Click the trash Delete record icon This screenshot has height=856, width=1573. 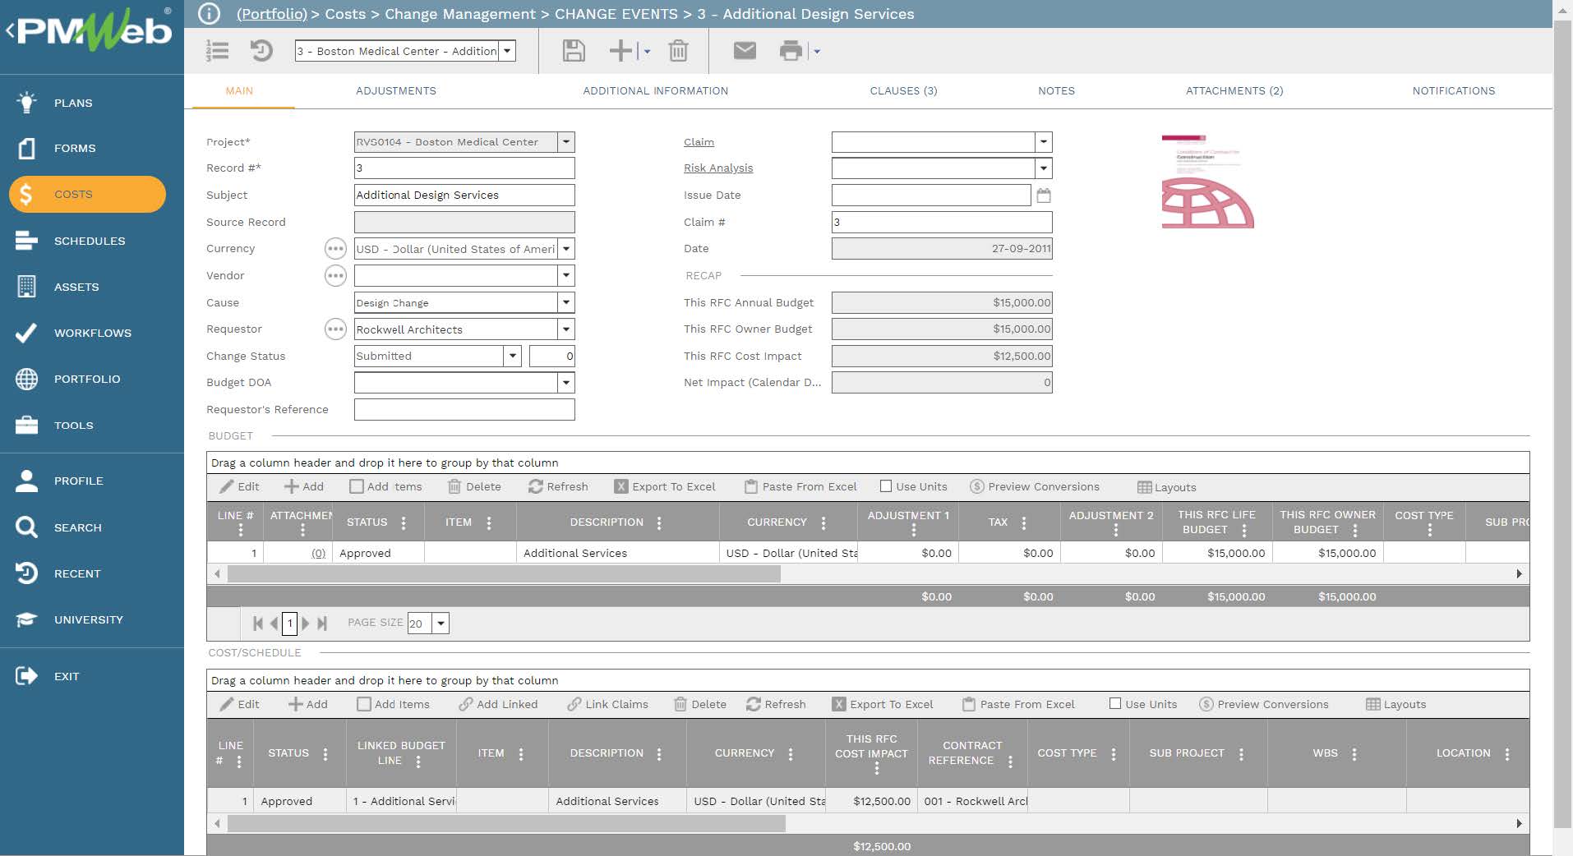678,51
